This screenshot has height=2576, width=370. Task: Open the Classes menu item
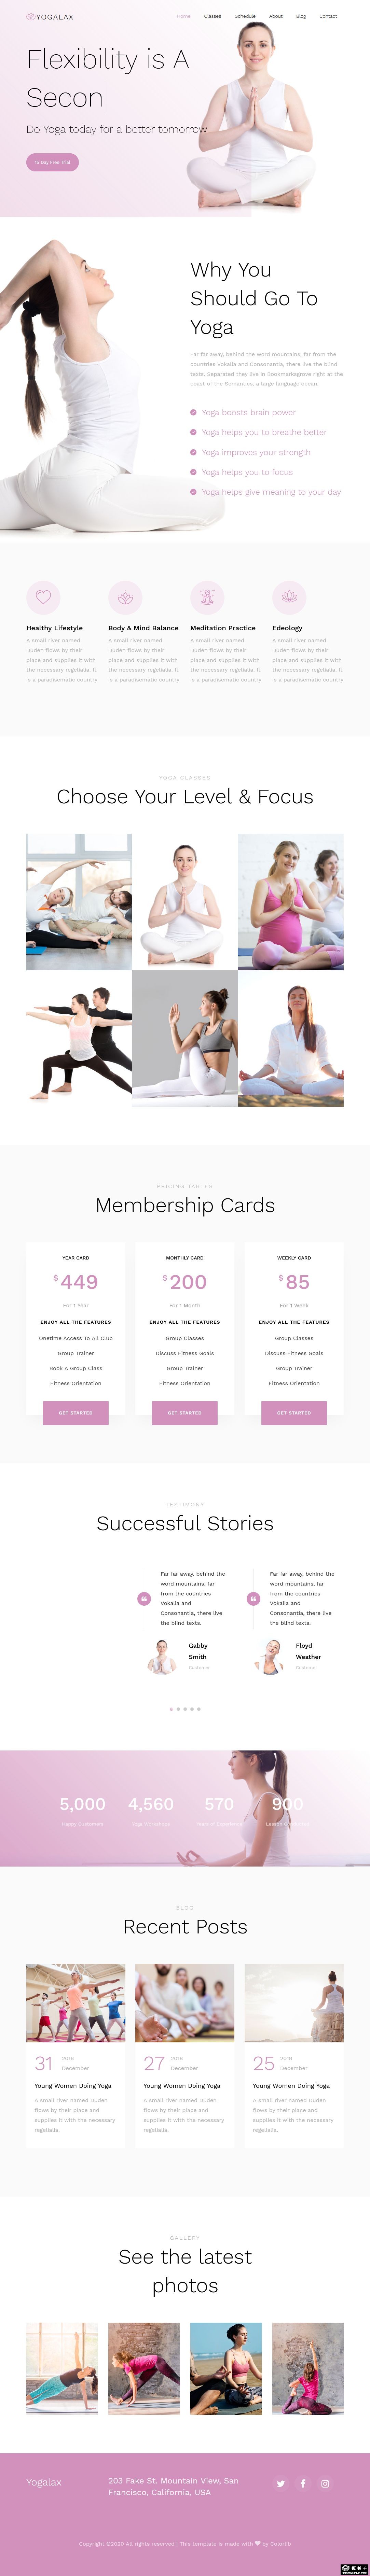pos(213,16)
